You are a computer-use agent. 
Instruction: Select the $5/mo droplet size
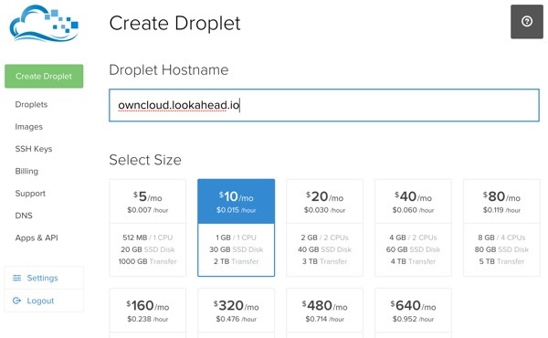(147, 227)
